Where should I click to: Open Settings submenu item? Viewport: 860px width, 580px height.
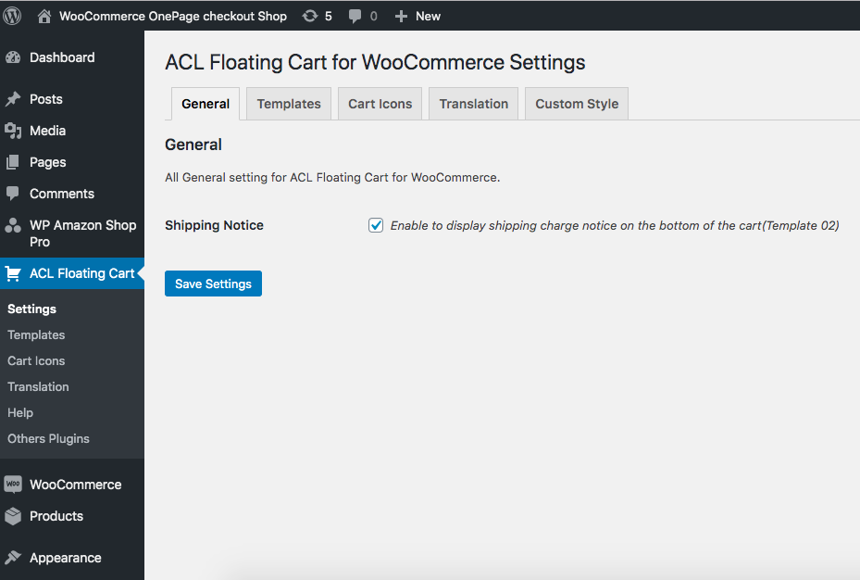(x=31, y=309)
